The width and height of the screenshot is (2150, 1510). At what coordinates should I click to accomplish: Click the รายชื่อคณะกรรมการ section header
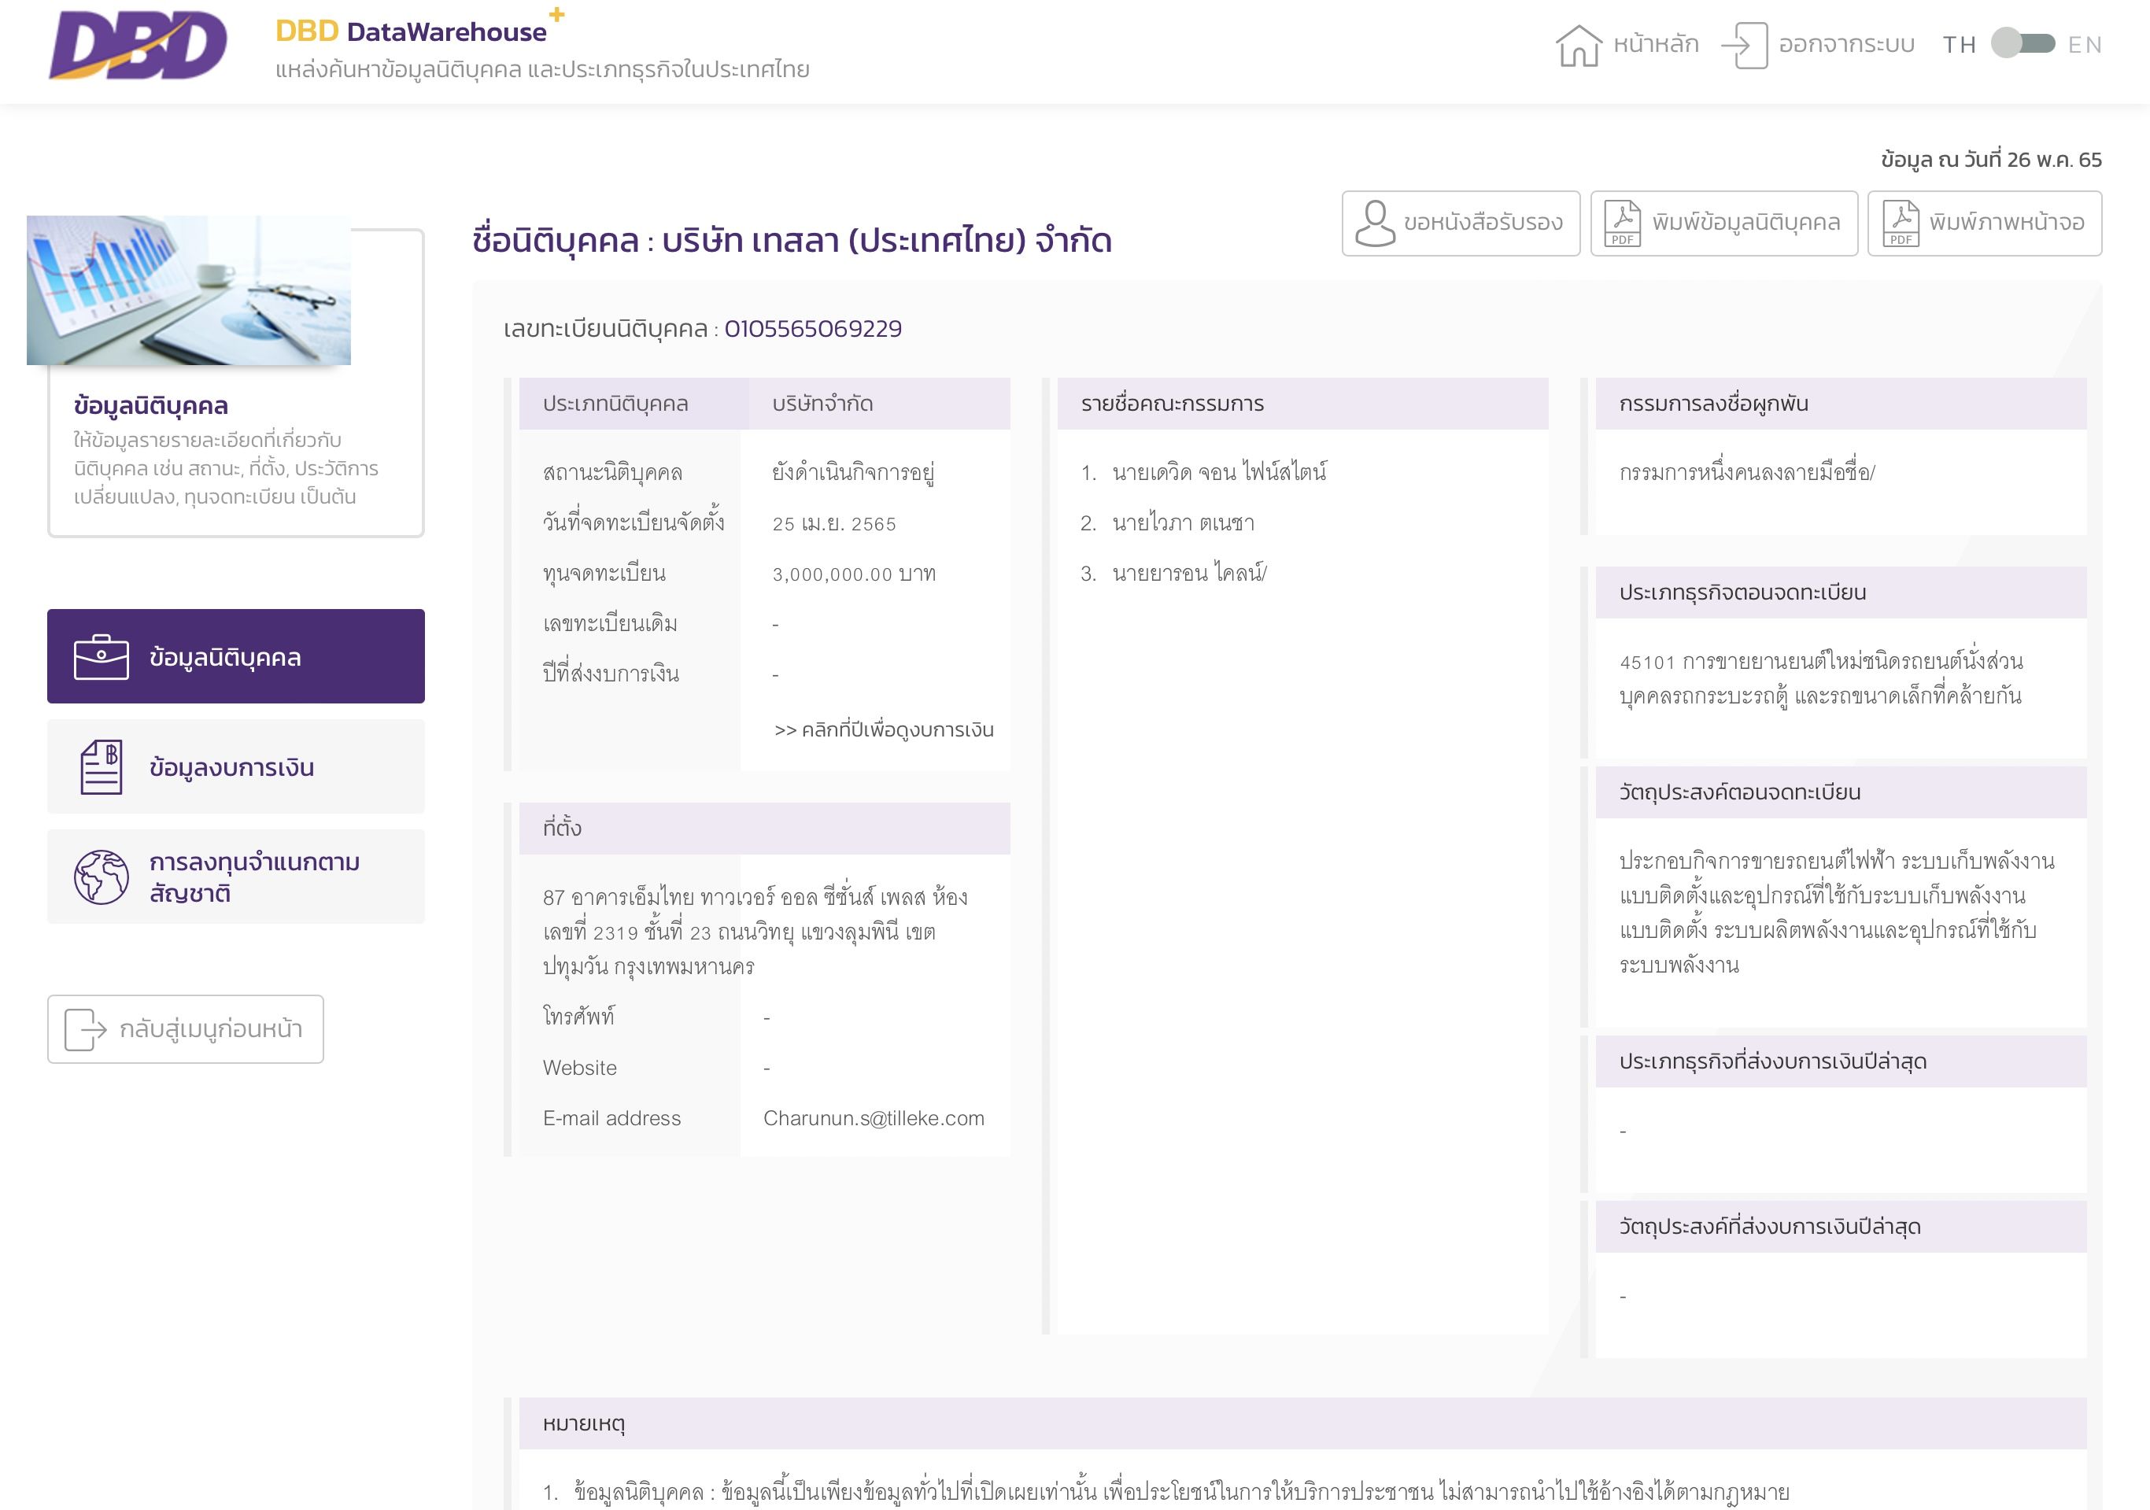1302,404
